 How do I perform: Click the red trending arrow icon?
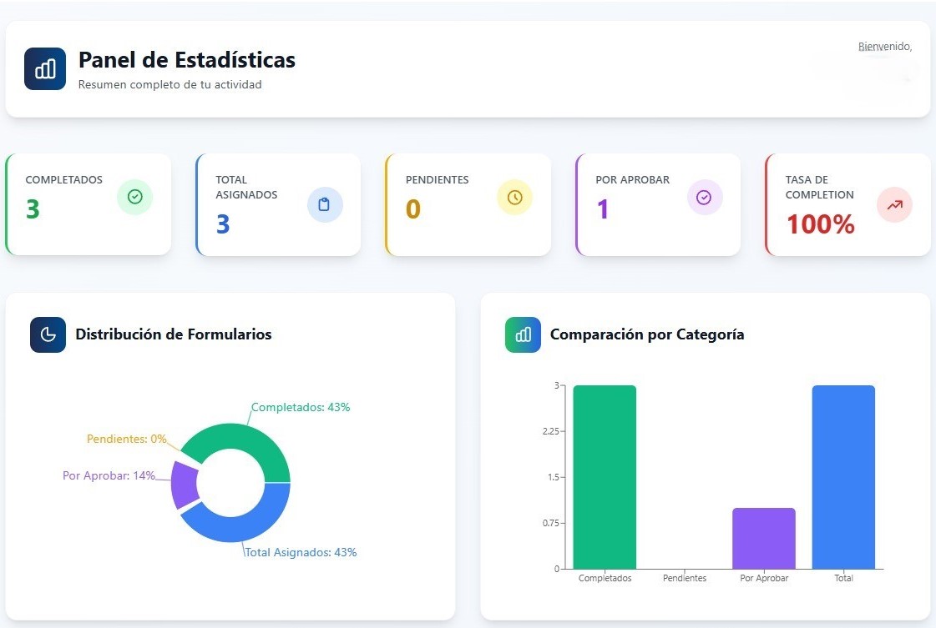pyautogui.click(x=894, y=204)
